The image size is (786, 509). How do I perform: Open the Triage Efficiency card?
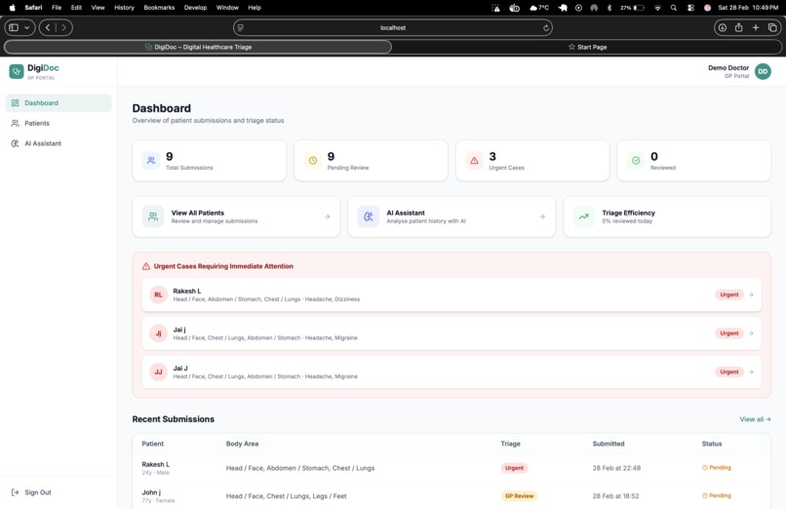coord(667,216)
